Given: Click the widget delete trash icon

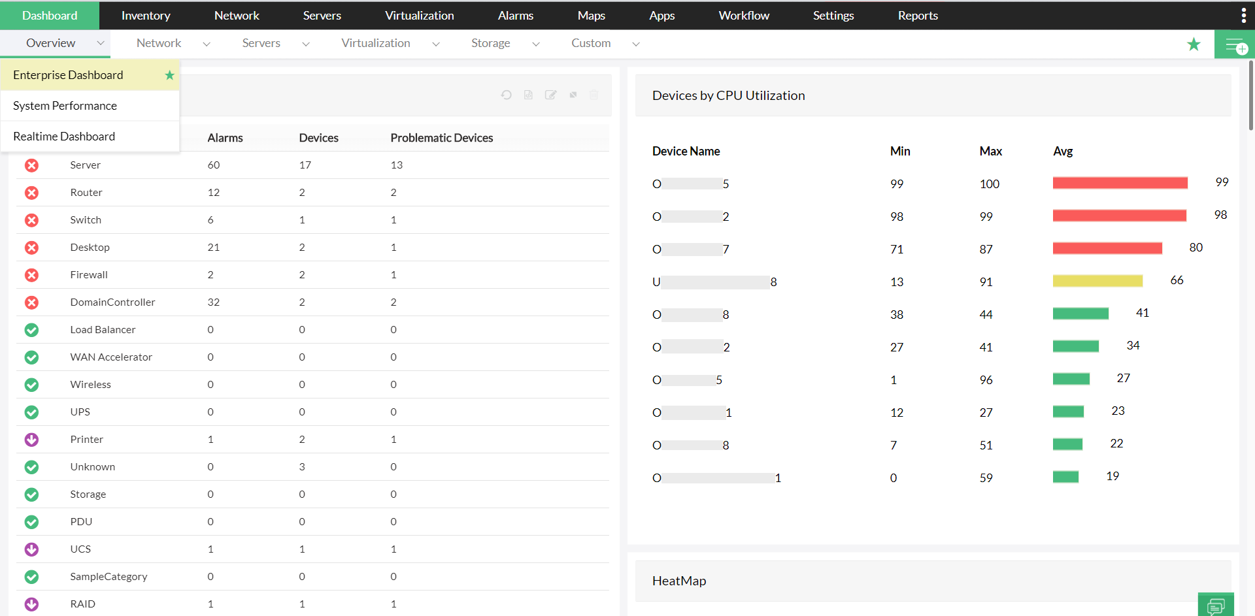Looking at the screenshot, I should (x=594, y=95).
